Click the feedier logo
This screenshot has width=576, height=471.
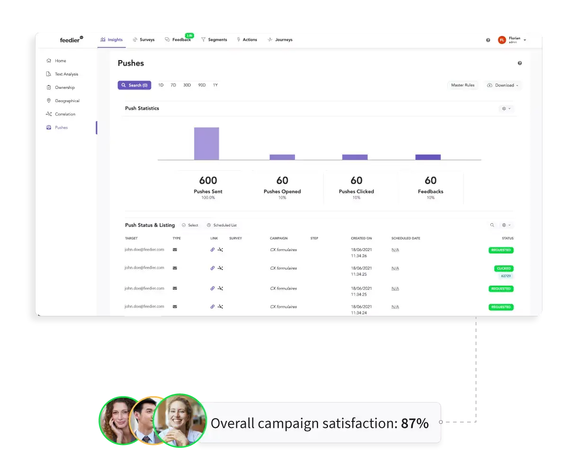point(71,40)
